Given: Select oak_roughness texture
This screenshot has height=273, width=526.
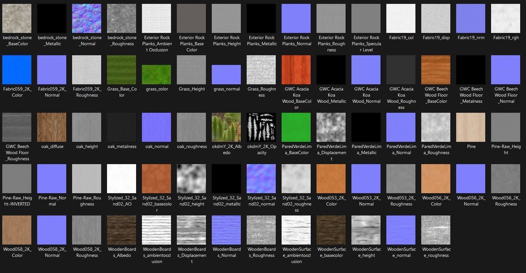Looking at the screenshot, I should [191, 127].
